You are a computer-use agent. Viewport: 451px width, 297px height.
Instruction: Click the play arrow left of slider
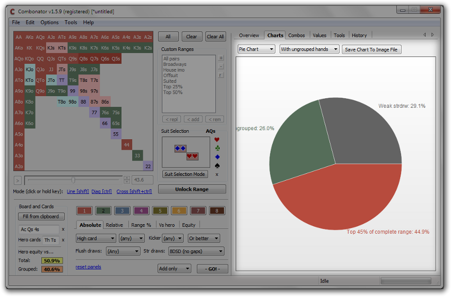pos(18,181)
